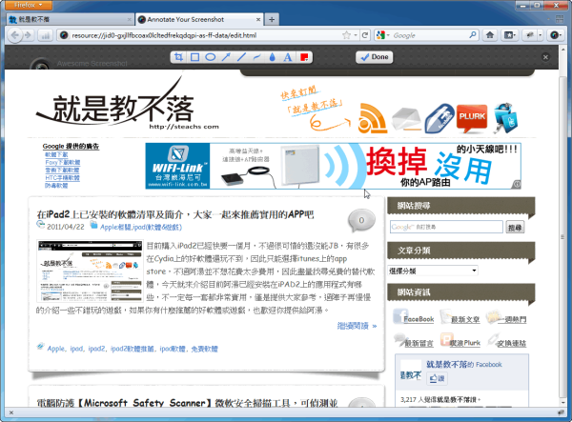
Task: Click the site Google custom search field
Action: click(x=446, y=227)
